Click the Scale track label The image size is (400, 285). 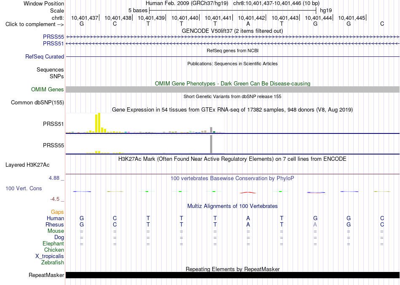(x=57, y=11)
